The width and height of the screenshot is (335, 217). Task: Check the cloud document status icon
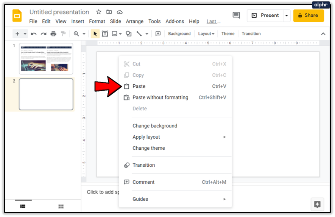[120, 12]
